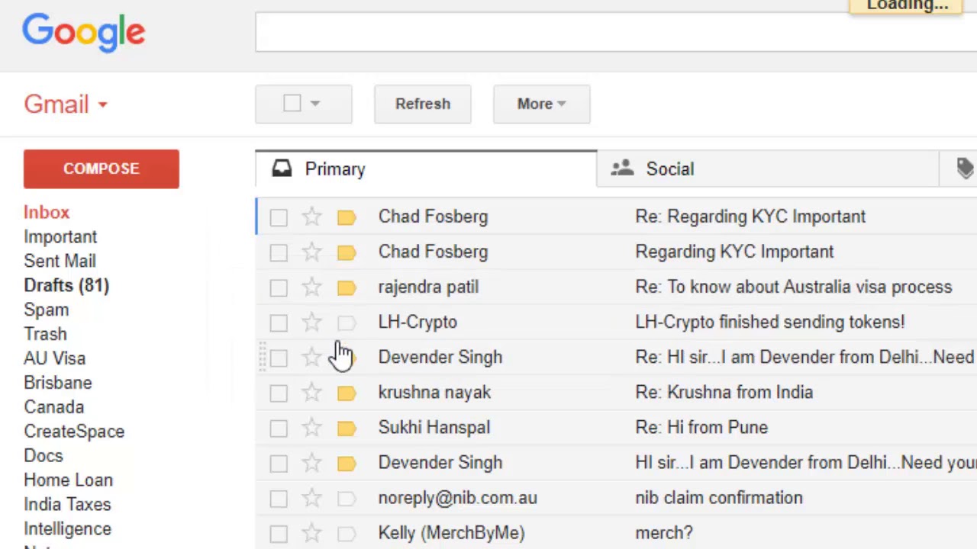The width and height of the screenshot is (977, 549).
Task: Mark noreply@nib.com.au email as important
Action: (x=347, y=498)
